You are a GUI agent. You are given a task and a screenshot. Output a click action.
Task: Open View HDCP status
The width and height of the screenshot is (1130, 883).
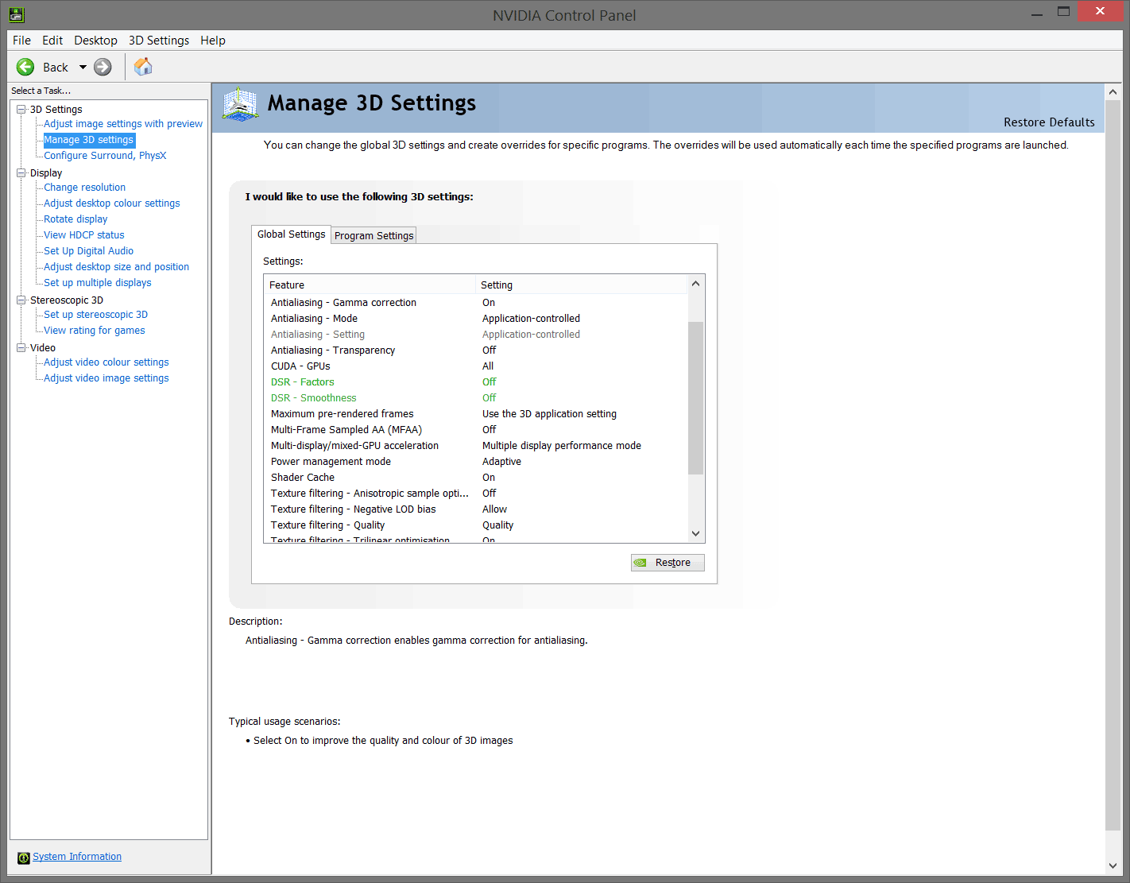click(84, 235)
